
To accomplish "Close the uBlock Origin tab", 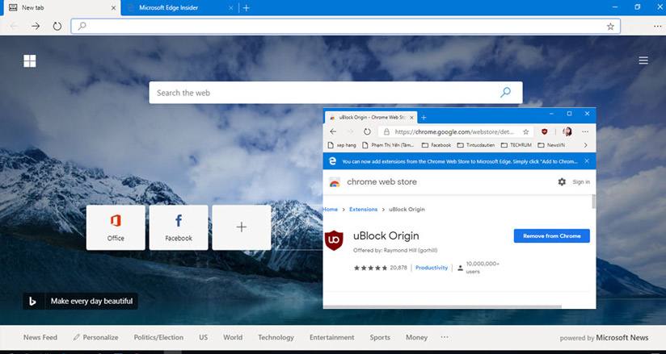I will tap(411, 118).
